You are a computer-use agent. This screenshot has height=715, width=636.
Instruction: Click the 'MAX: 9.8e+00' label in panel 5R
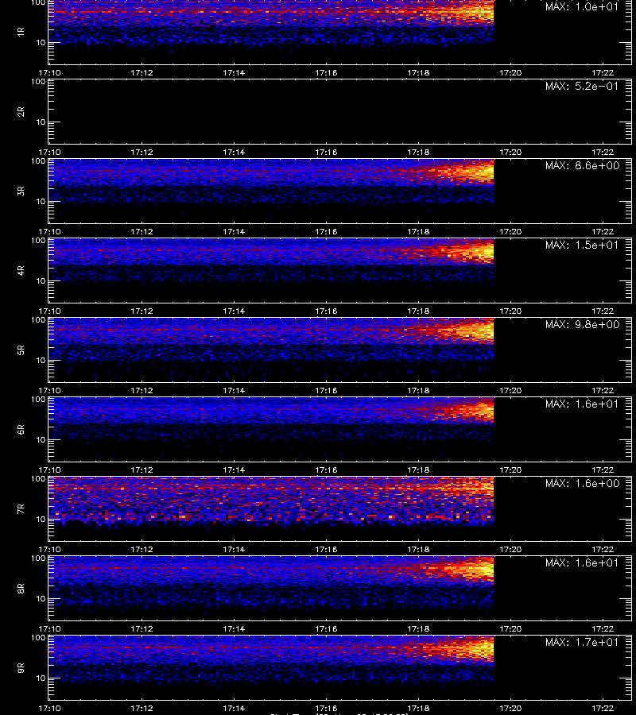583,324
